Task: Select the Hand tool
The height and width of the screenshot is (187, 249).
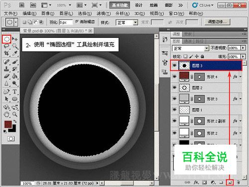Action: [6, 114]
